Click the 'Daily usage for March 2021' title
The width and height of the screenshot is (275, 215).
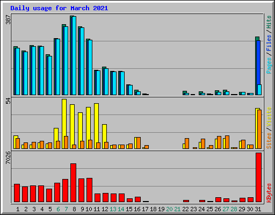click(59, 8)
